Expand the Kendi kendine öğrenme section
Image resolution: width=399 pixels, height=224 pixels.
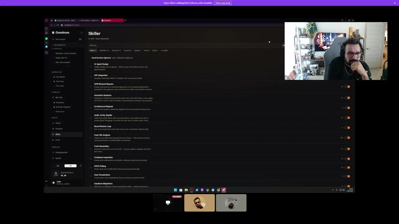click(x=90, y=58)
